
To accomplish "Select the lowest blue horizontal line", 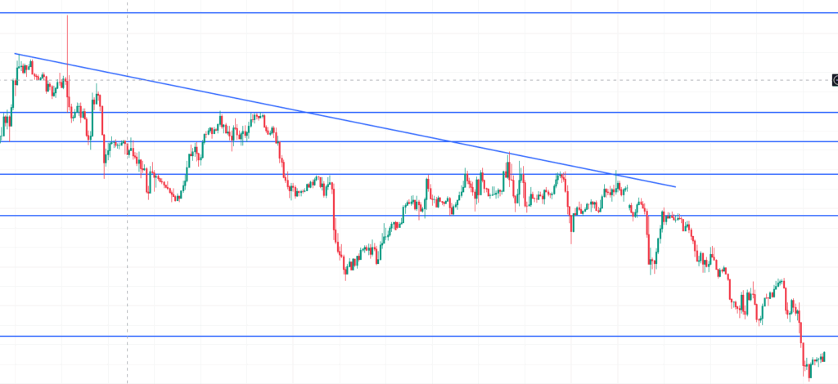I will tap(409, 336).
